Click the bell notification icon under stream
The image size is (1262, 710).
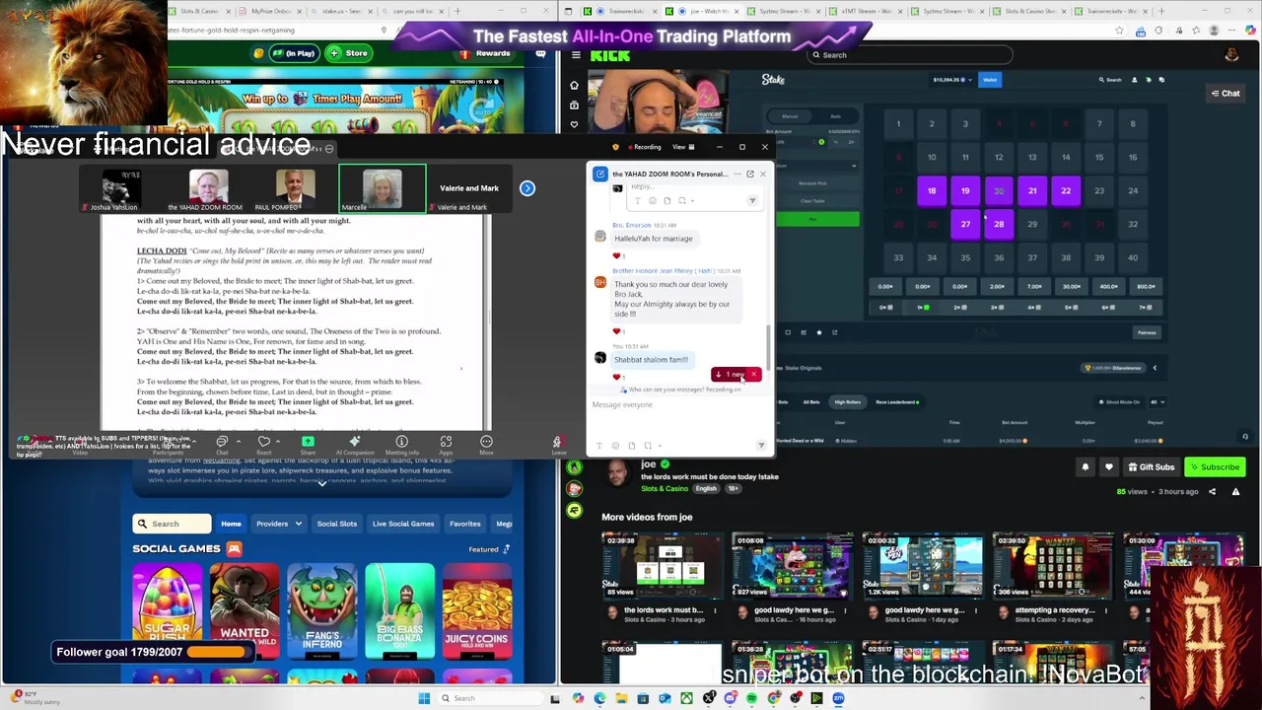click(x=1086, y=467)
